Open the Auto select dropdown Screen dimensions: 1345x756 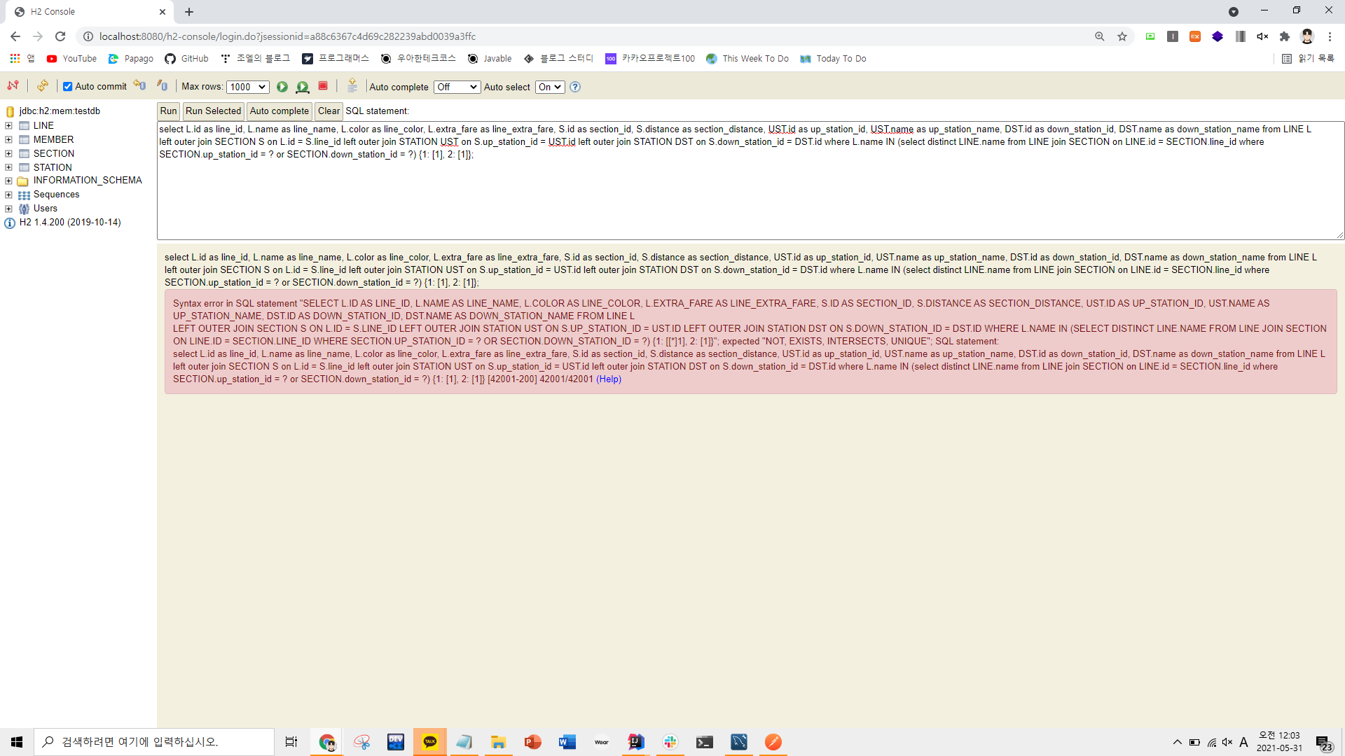(x=550, y=87)
